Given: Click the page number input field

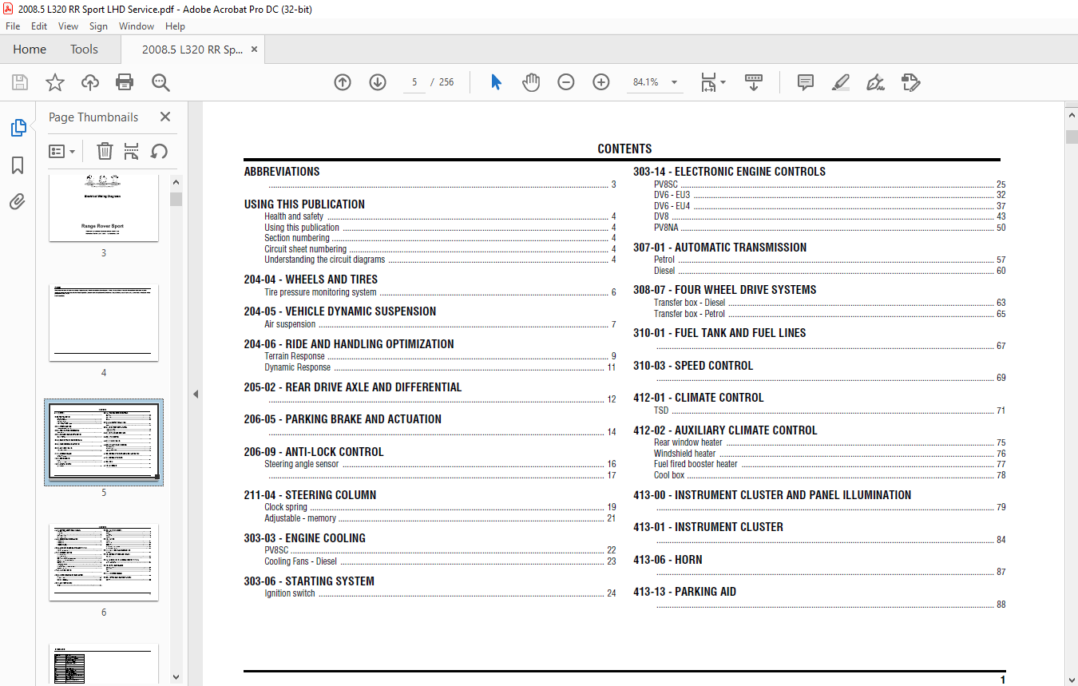Looking at the screenshot, I should pos(414,82).
